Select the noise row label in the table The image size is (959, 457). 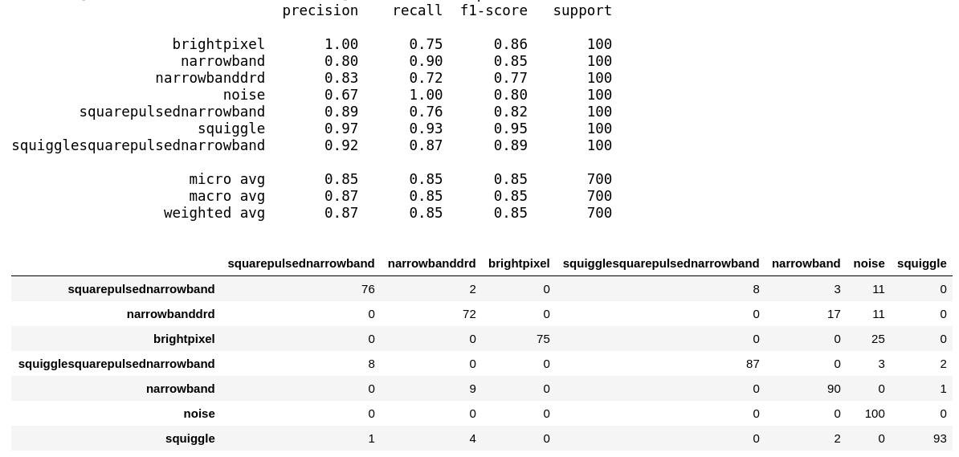(199, 414)
